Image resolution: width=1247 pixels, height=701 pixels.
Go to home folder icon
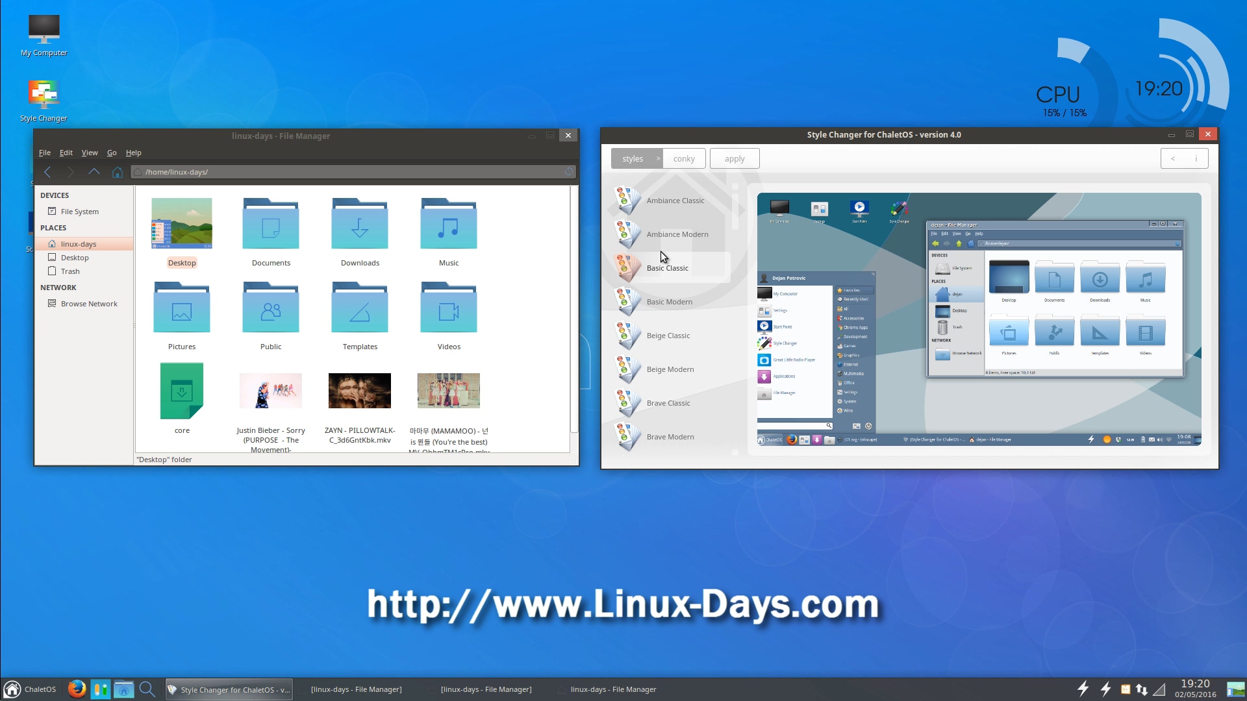[x=118, y=172]
